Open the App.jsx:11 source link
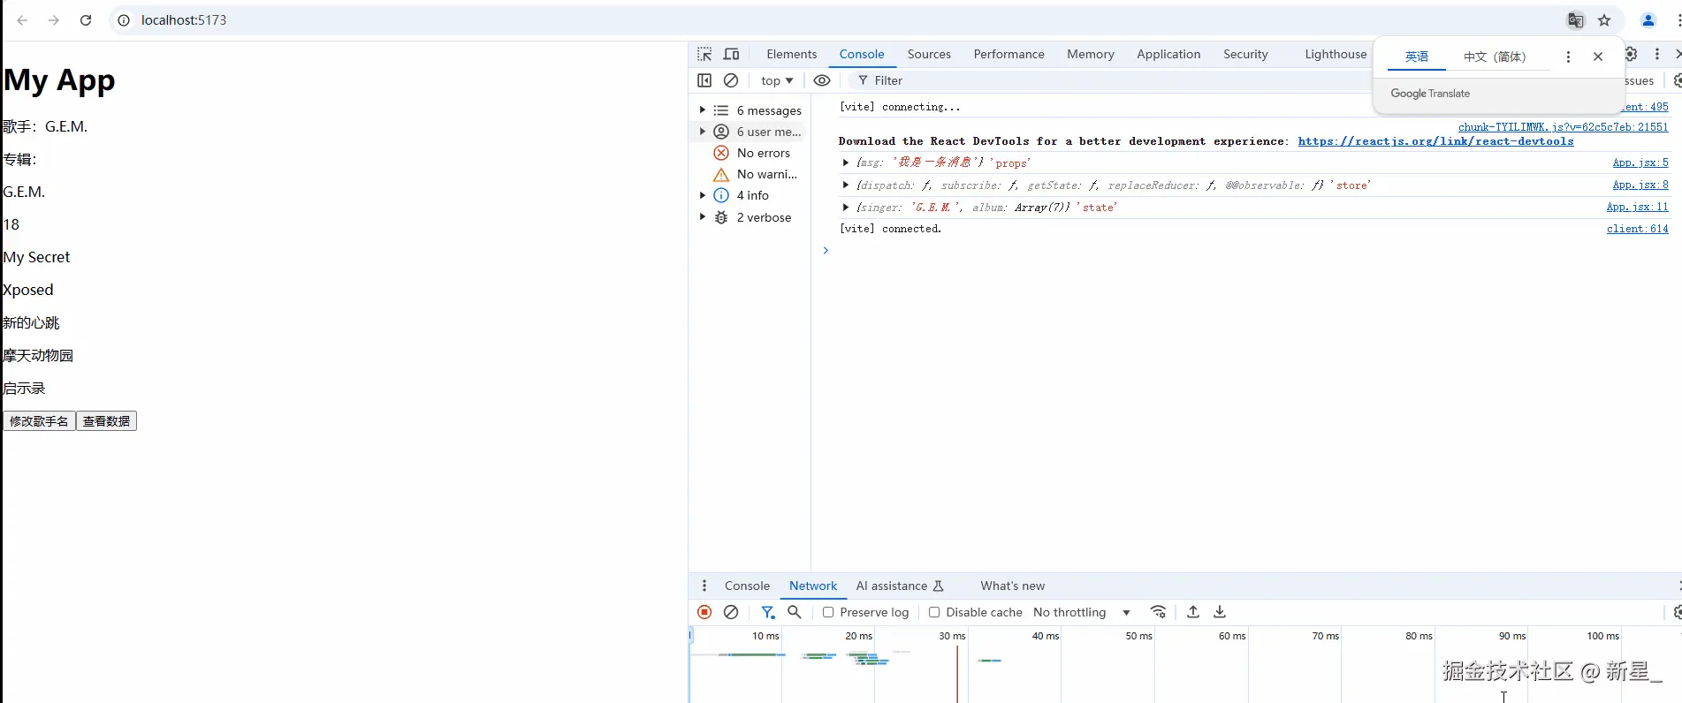 point(1637,207)
